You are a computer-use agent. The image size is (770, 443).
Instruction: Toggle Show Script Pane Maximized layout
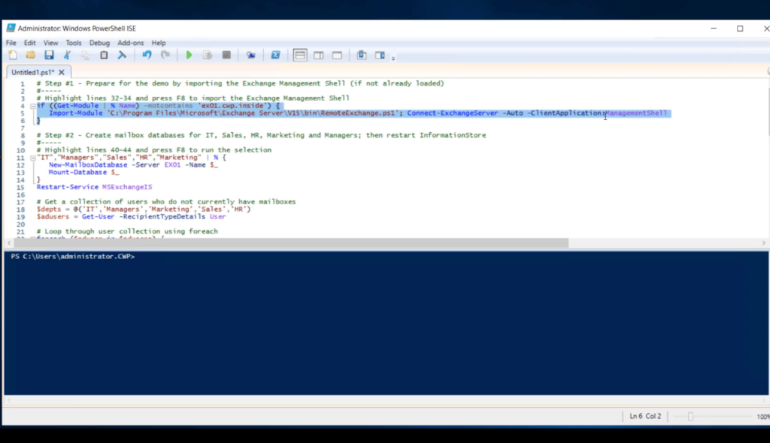click(x=337, y=56)
